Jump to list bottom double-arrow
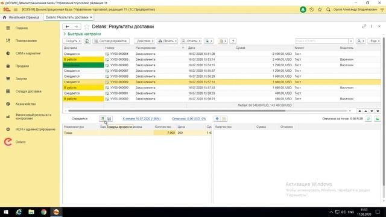386x217 pixels. [378, 111]
